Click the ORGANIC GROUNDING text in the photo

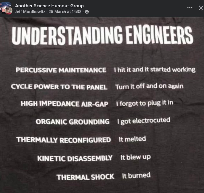[73, 121]
